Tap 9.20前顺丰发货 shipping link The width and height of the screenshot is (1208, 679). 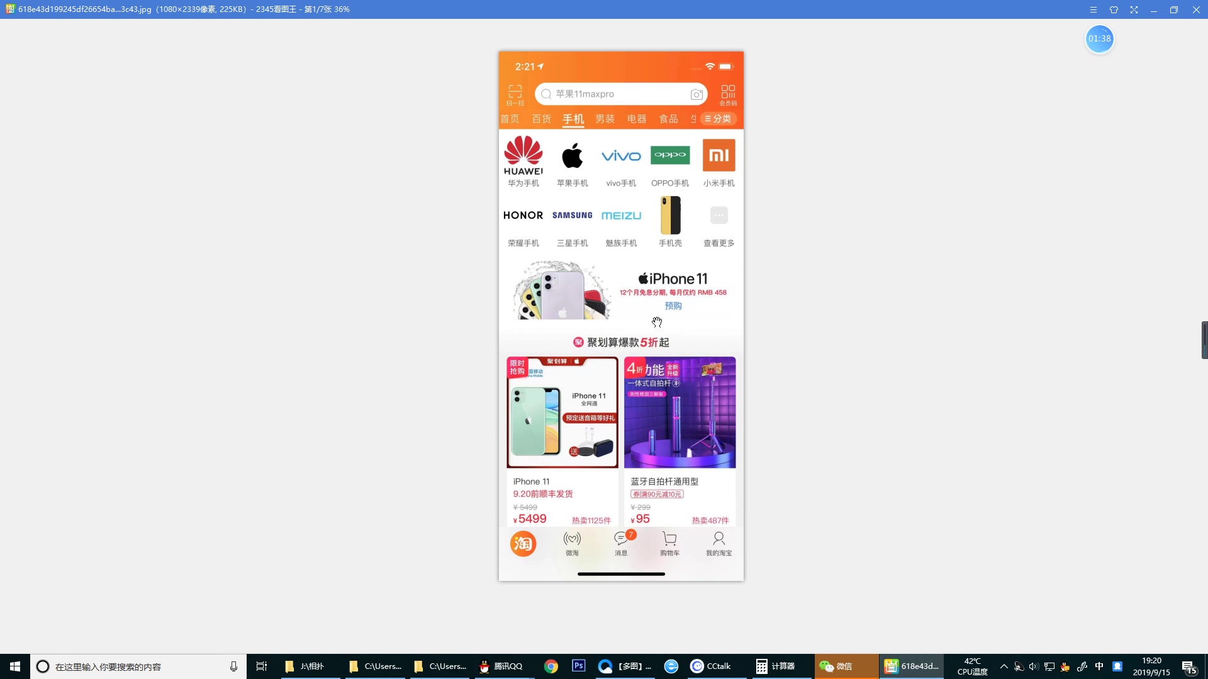pyautogui.click(x=542, y=494)
